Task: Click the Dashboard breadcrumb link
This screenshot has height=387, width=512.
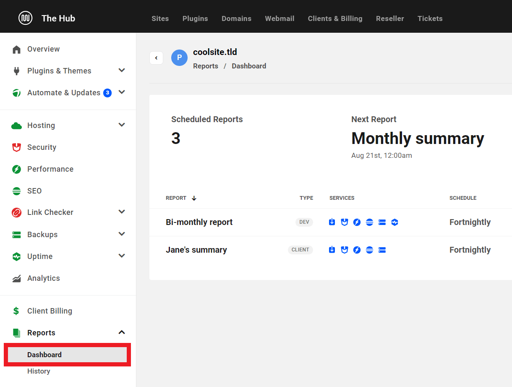Action: (249, 66)
